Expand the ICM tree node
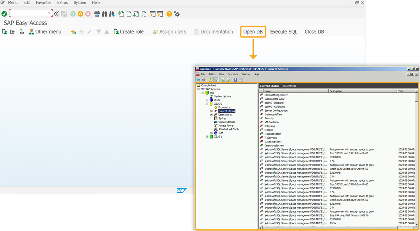This screenshot has height=231, width=420. [x=211, y=133]
